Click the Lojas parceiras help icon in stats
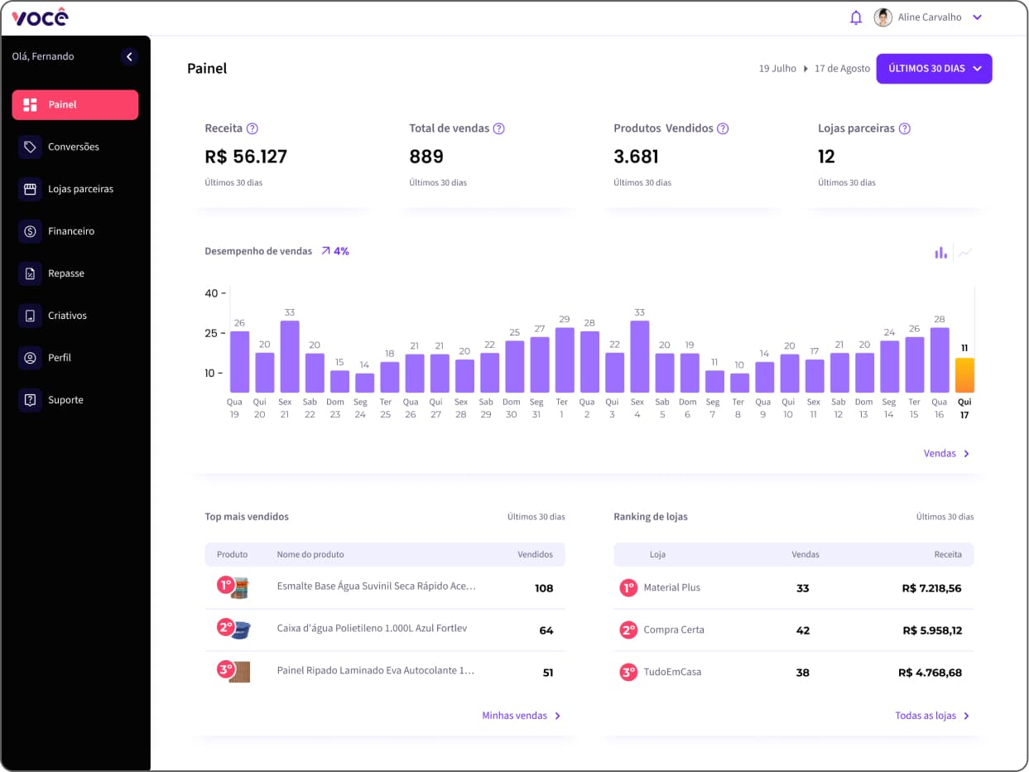 pos(905,128)
